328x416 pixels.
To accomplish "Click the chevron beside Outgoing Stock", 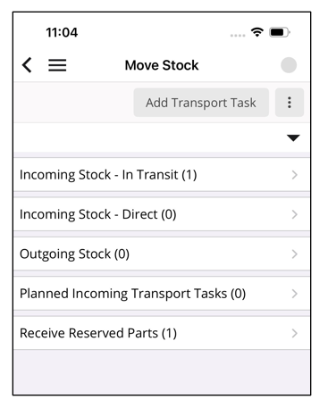I will [x=294, y=254].
